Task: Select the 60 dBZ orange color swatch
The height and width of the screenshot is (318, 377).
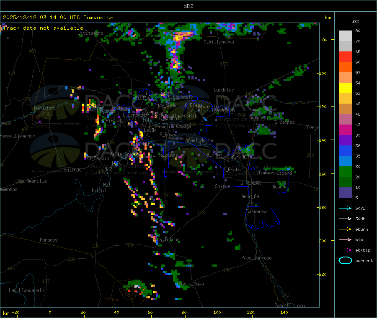Action: [345, 67]
